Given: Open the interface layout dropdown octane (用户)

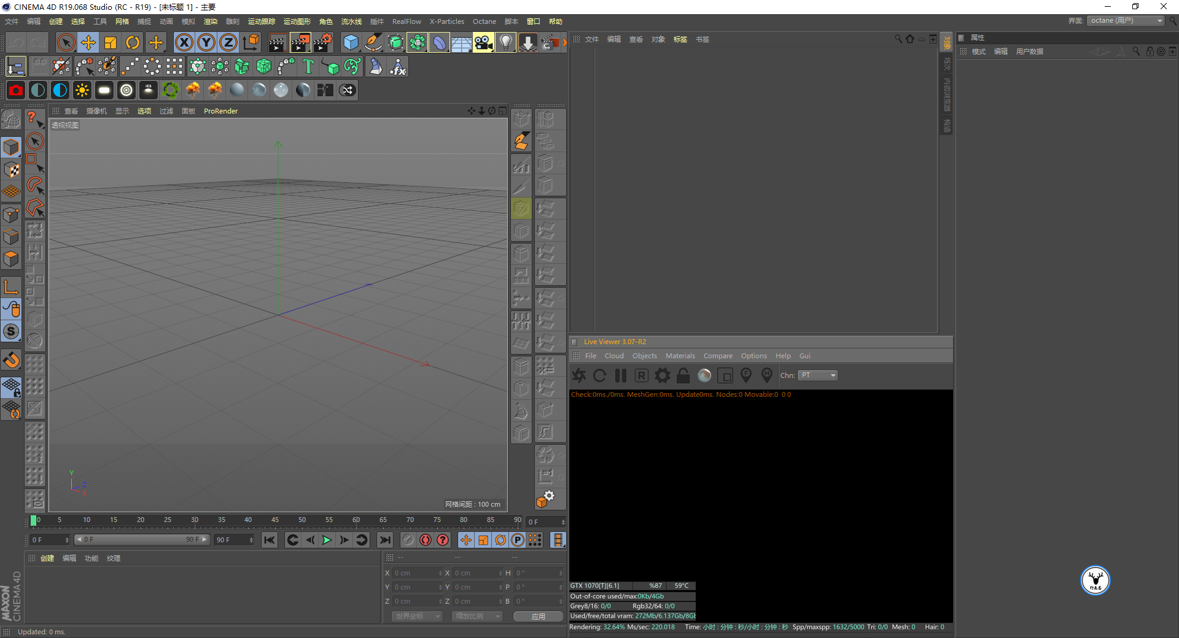Looking at the screenshot, I should [x=1126, y=21].
